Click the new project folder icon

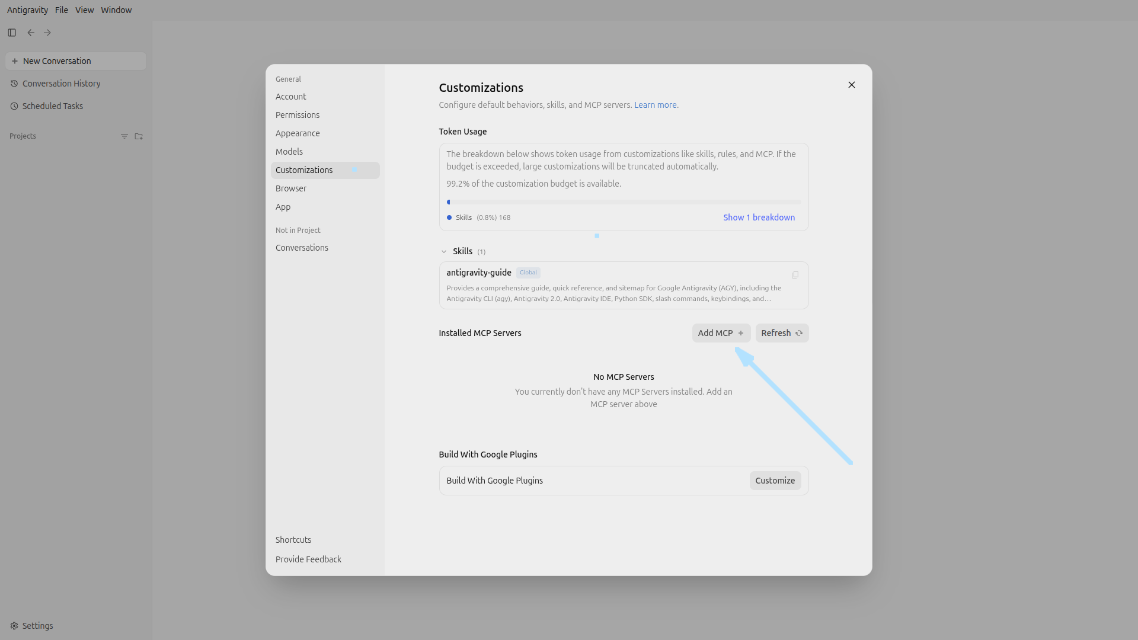(139, 136)
